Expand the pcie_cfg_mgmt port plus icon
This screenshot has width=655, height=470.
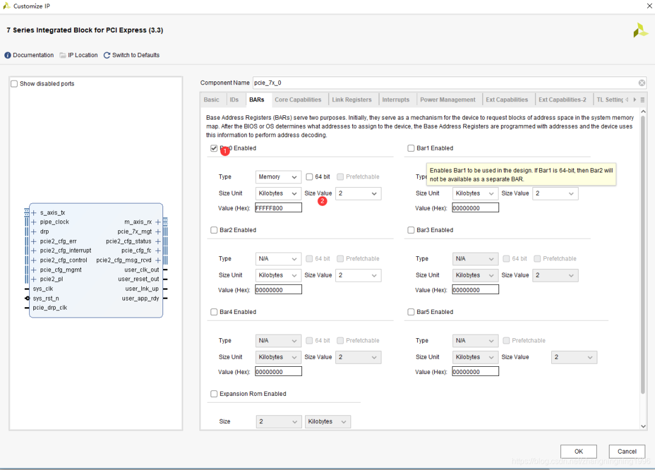click(x=34, y=270)
